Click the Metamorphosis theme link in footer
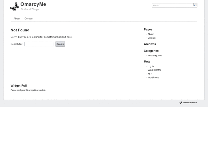This screenshot has height=156, width=208. click(x=190, y=102)
